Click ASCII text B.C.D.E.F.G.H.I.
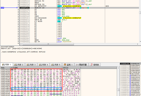The height and width of the screenshot is (96, 141). pyautogui.click(x=72, y=92)
